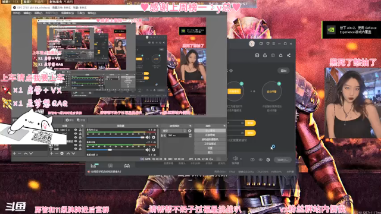Toggle eye preview icon in companion bar

(x=261, y=160)
